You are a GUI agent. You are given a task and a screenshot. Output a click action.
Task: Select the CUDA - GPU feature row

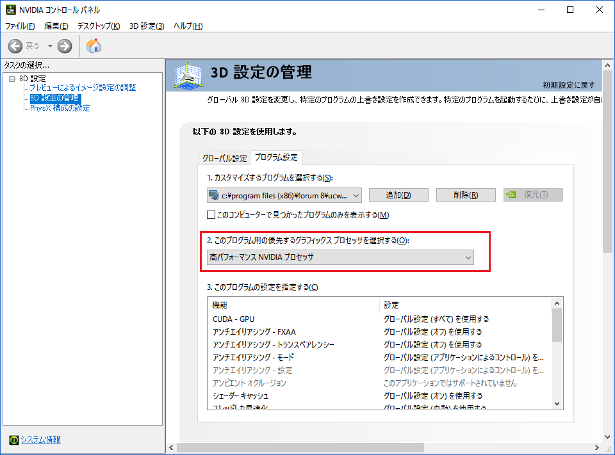coord(379,319)
